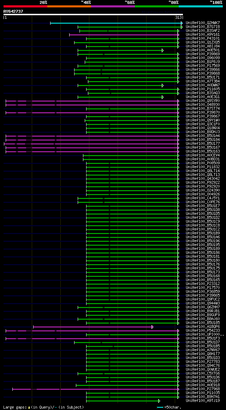226x410 pixels.
Task: Open hit UniRef100_B7G7I8
Action: tap(203, 27)
